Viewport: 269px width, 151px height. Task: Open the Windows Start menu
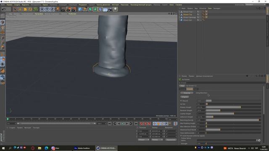coord(3,148)
